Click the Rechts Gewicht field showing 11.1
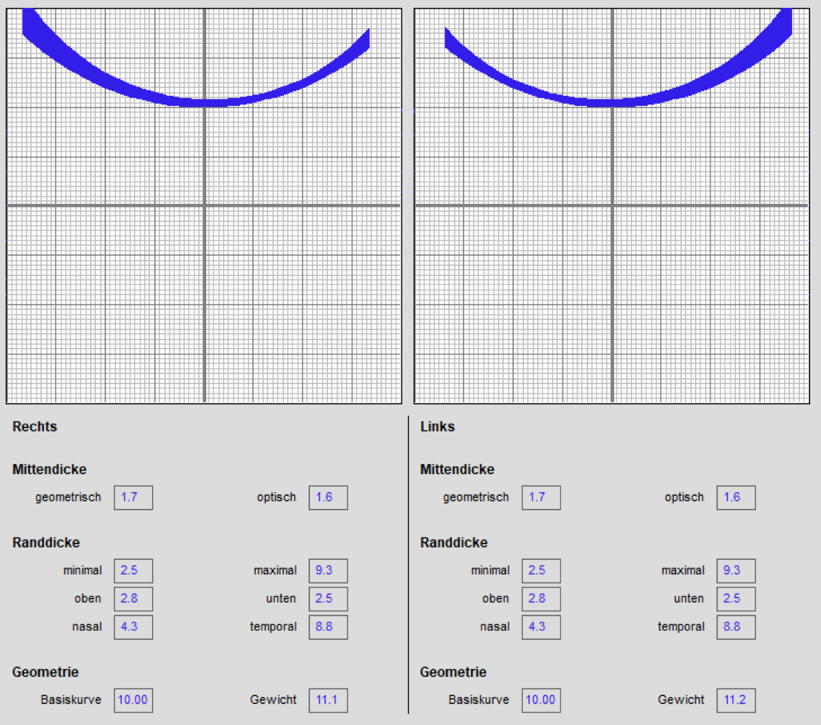821x725 pixels. (328, 700)
